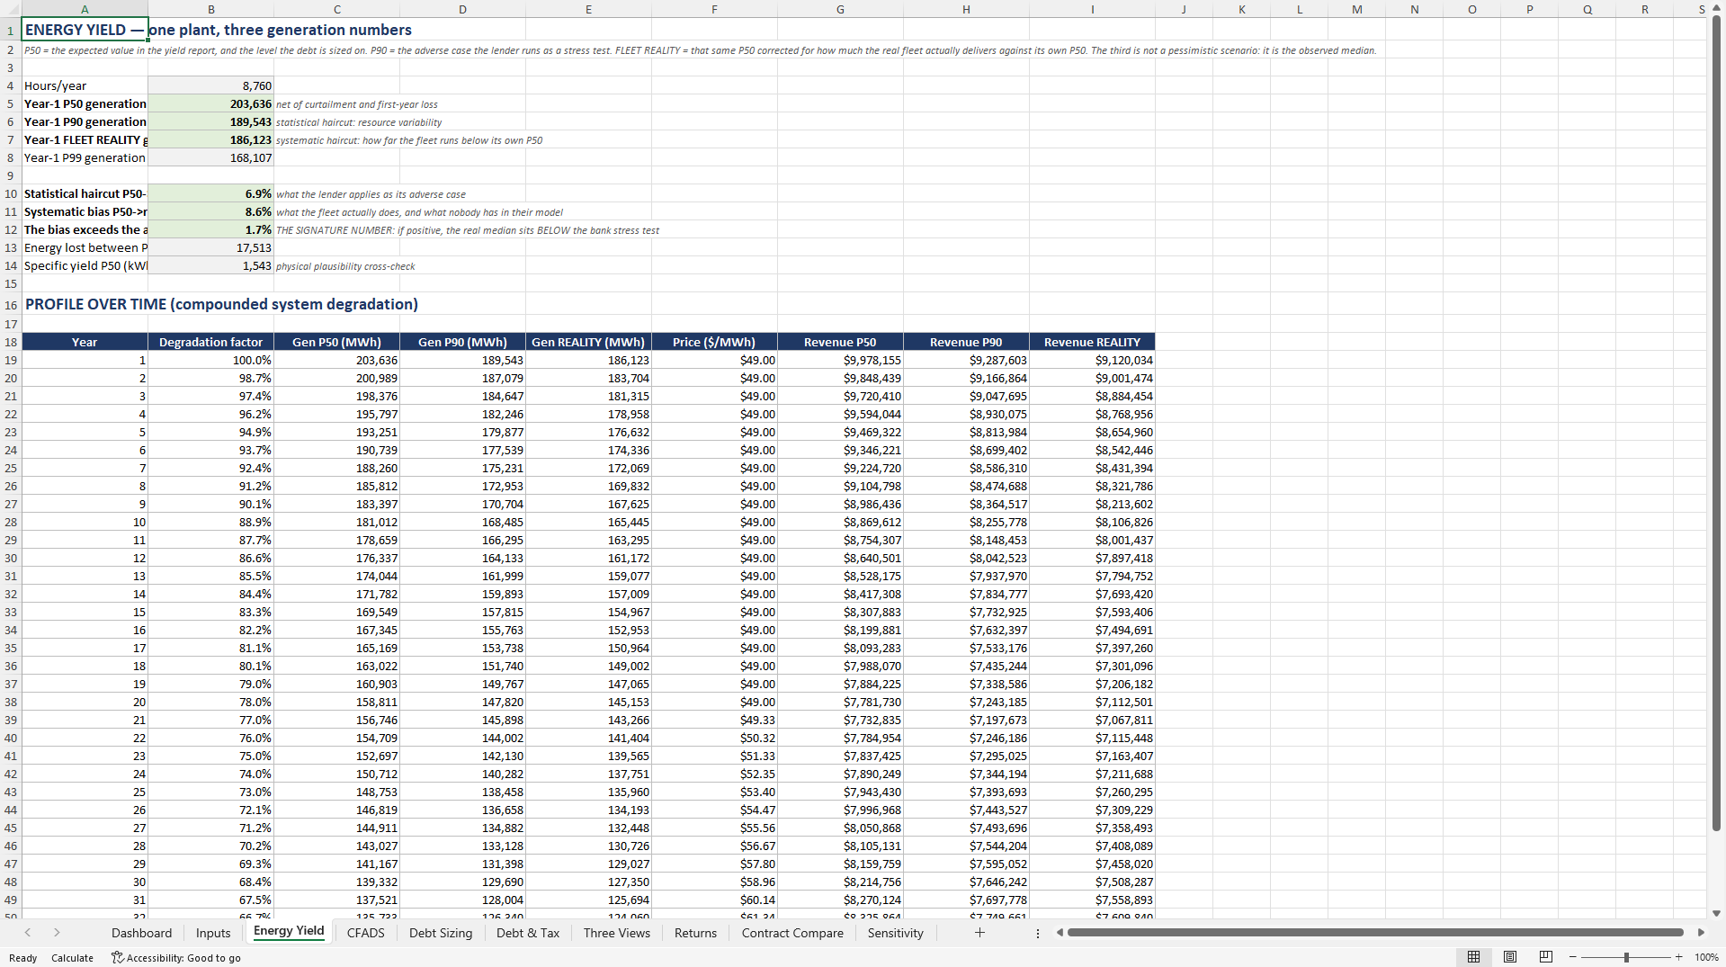Open the Sensitivity sheet tab
Image resolution: width=1726 pixels, height=967 pixels.
tap(896, 933)
